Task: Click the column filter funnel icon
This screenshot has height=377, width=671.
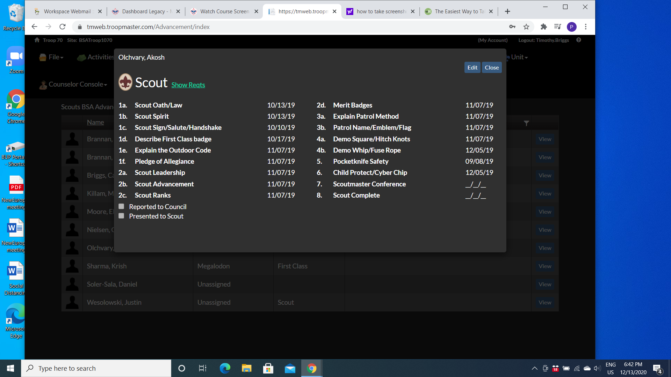Action: pos(526,123)
